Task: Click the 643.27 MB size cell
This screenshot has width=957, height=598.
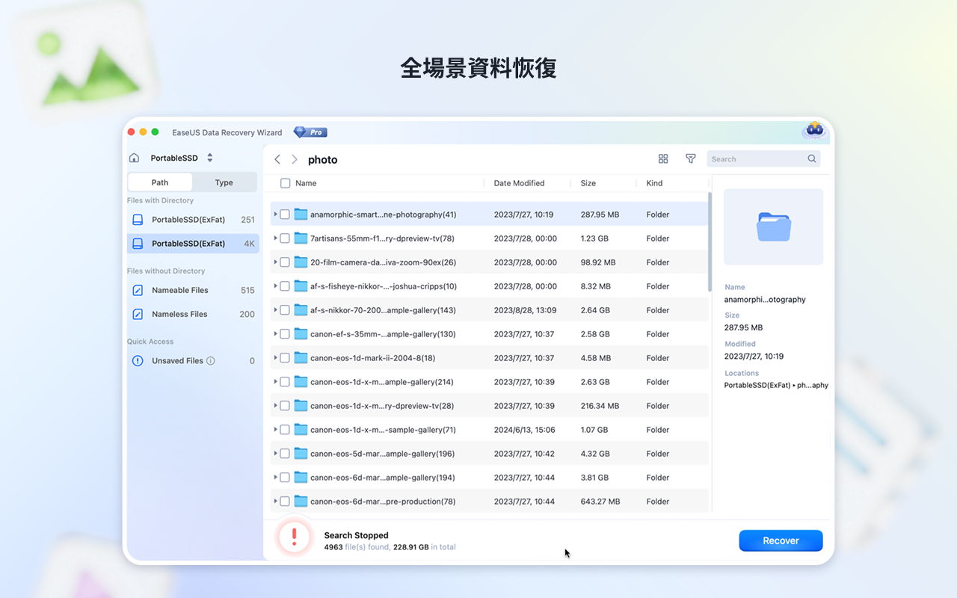Action: click(600, 502)
